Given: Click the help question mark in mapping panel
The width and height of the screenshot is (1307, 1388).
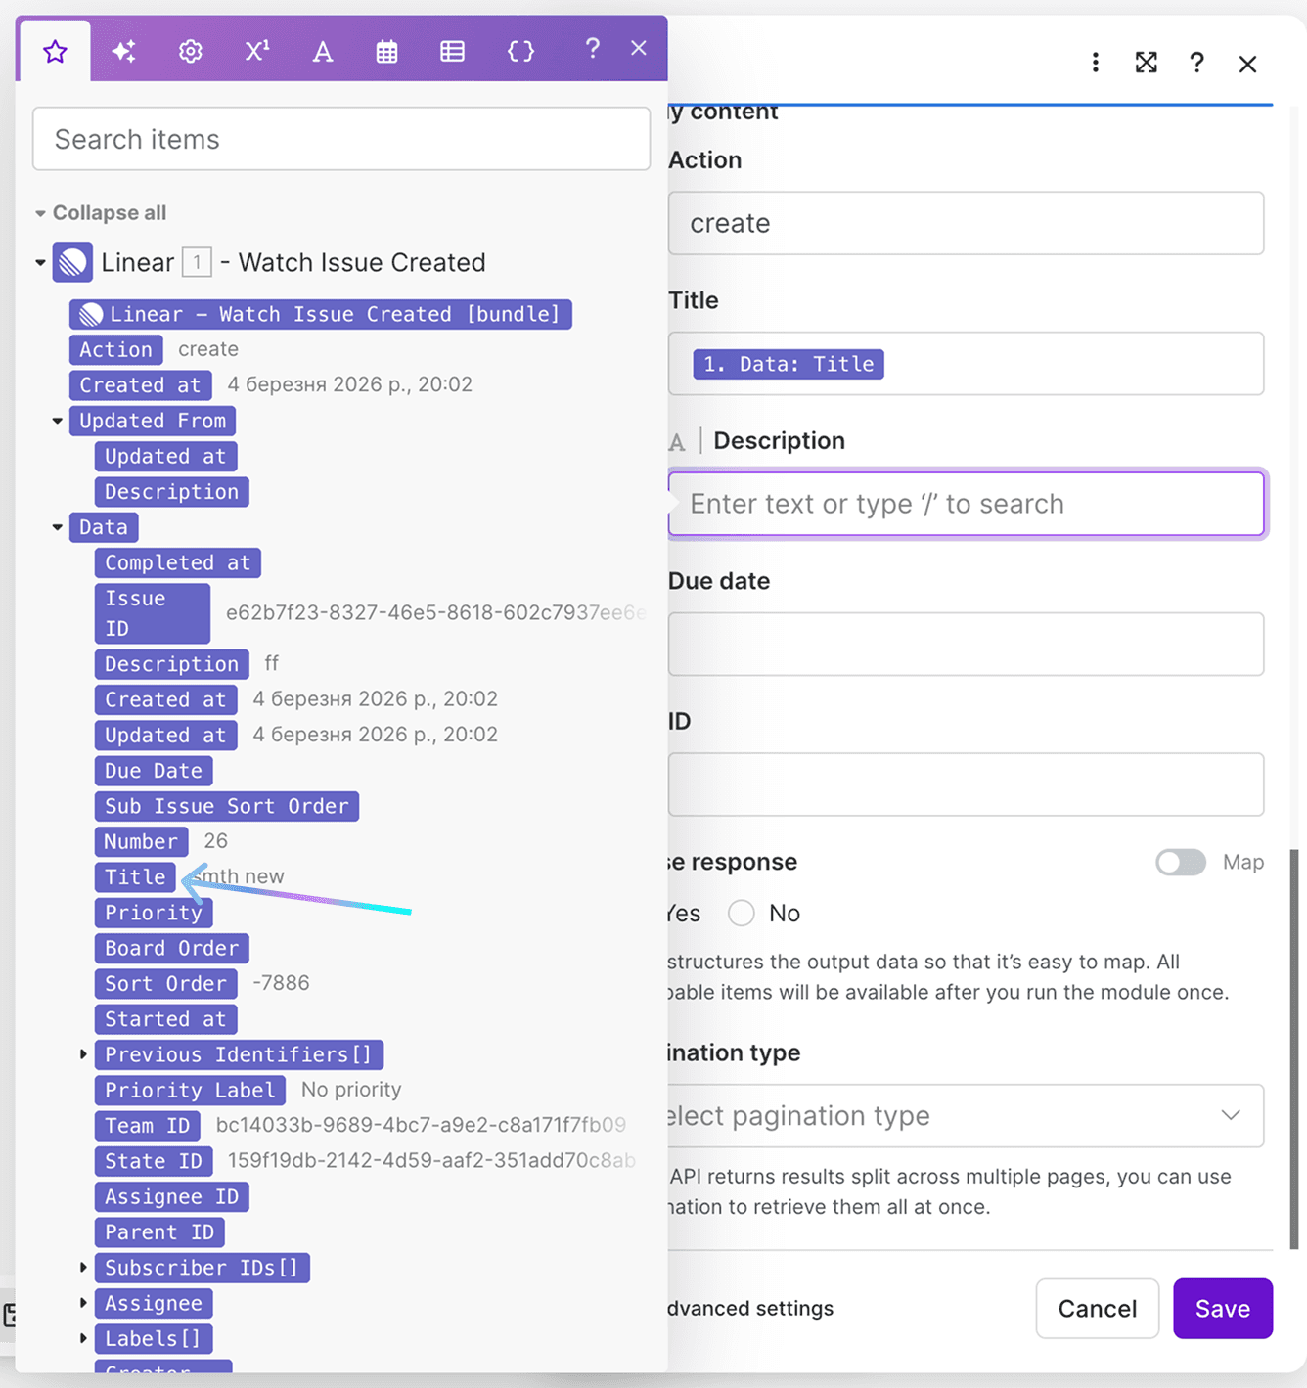Looking at the screenshot, I should point(592,48).
